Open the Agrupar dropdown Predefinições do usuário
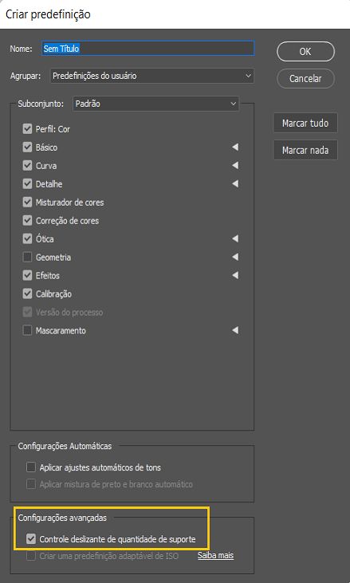This screenshot has width=350, height=583. 151,76
